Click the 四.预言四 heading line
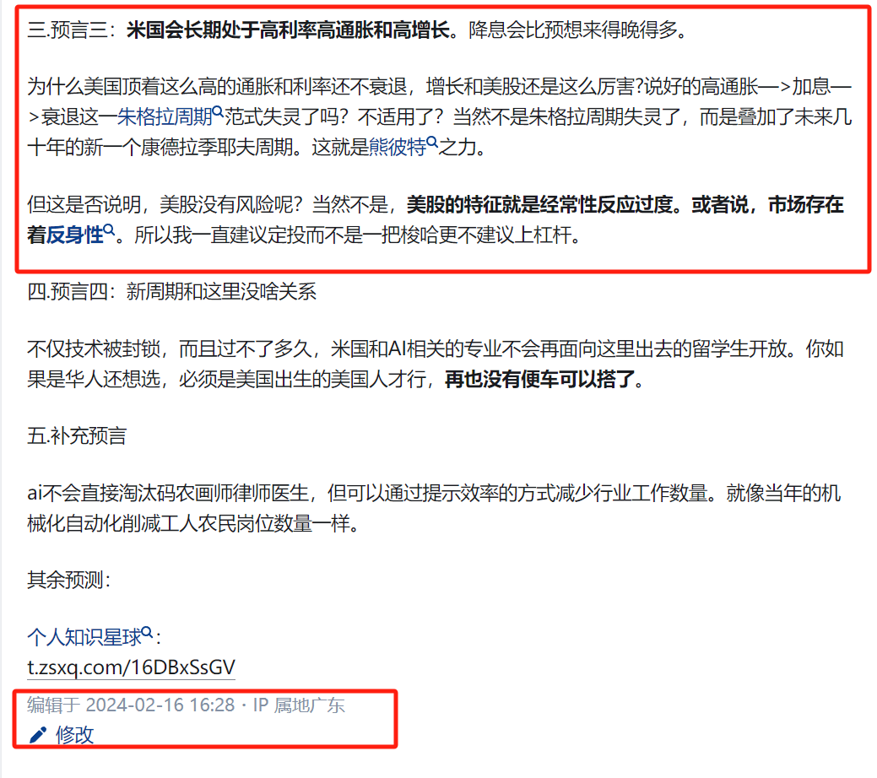877x778 pixels. pos(171,291)
